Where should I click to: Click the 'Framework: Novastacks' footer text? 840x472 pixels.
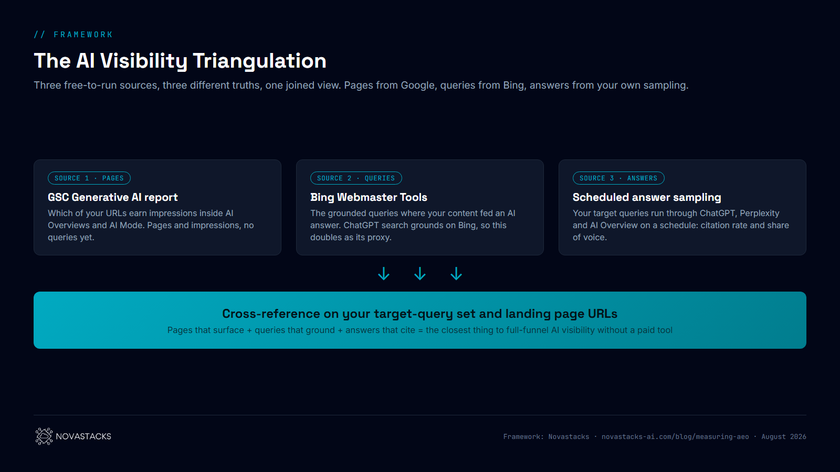(546, 436)
